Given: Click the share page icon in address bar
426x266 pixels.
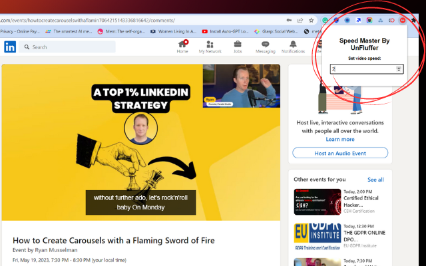Looking at the screenshot, I should coord(300,21).
